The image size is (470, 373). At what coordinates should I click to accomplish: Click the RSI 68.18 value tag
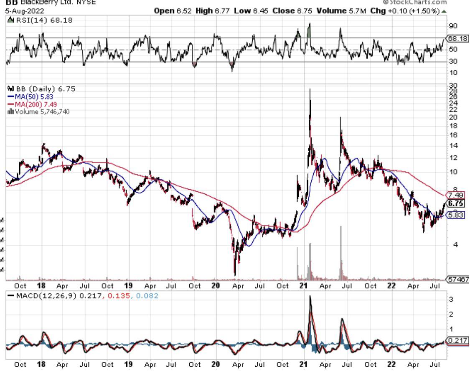(457, 38)
